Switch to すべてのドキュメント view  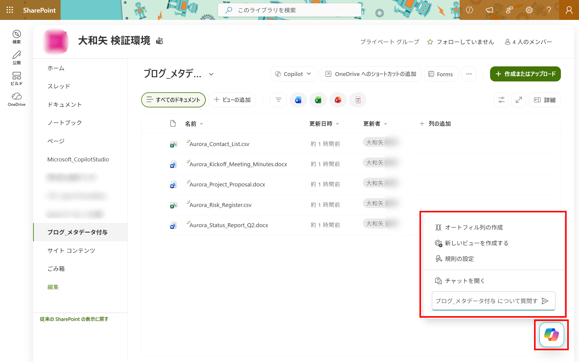pos(173,100)
